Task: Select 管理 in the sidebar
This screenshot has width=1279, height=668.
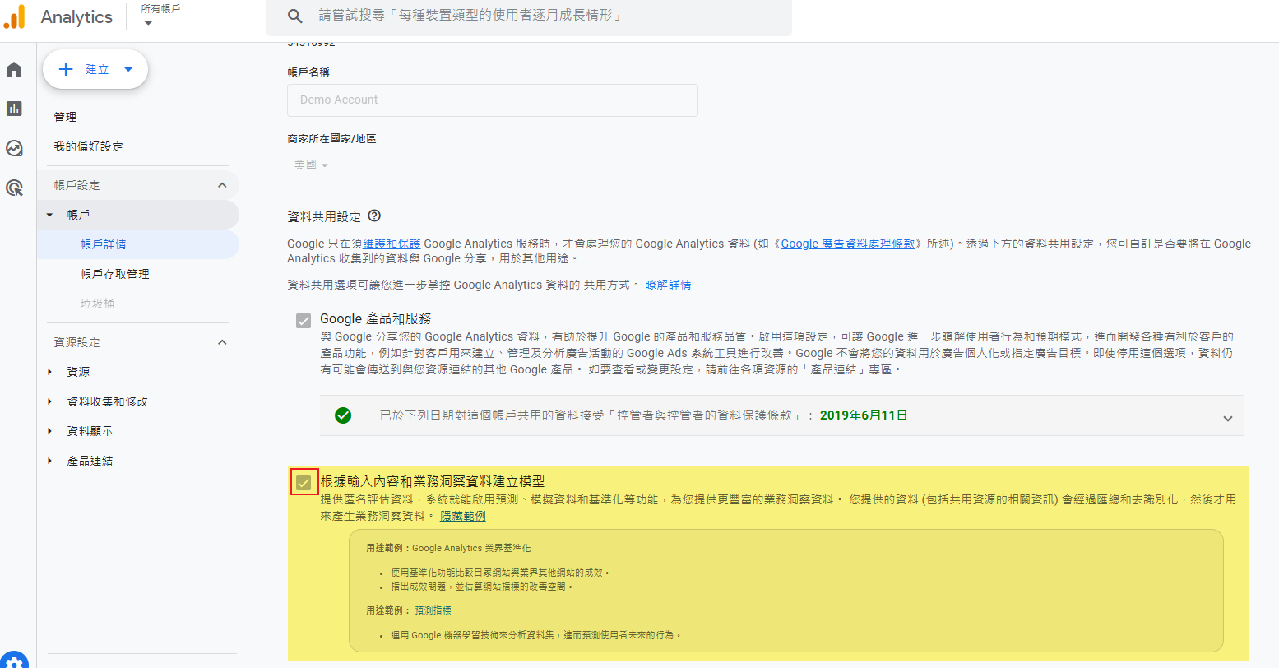Action: point(65,117)
